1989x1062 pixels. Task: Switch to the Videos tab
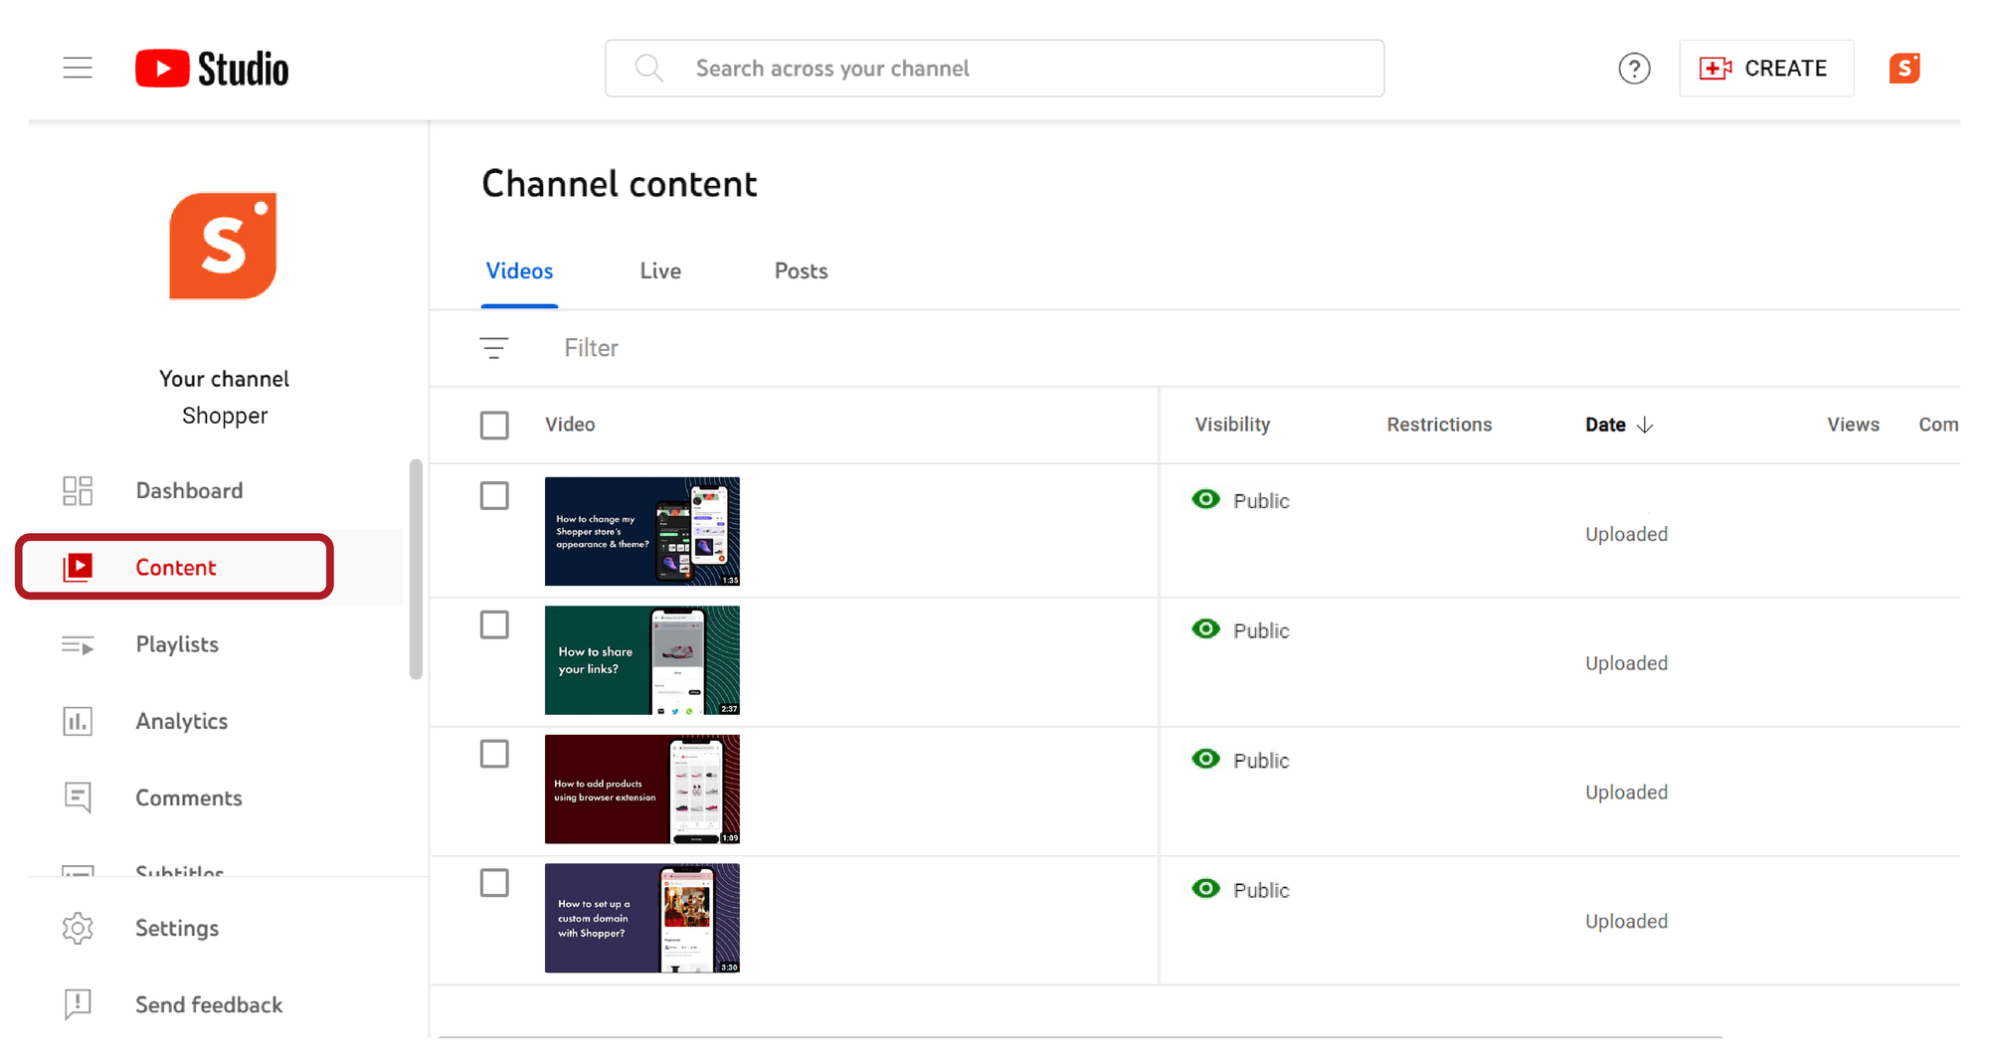(519, 271)
